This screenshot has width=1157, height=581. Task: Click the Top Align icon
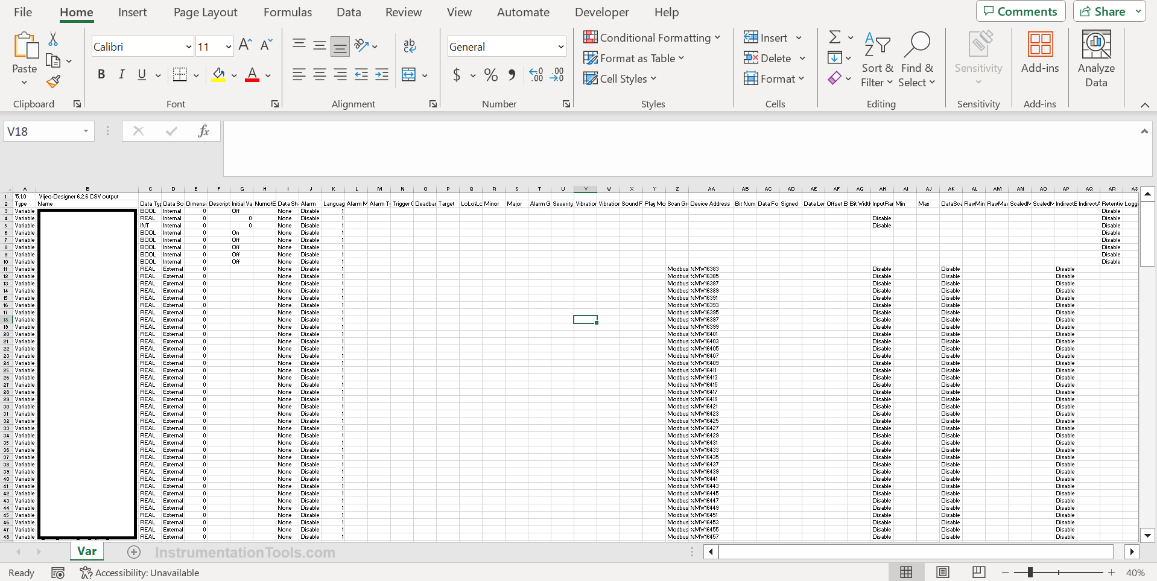[x=299, y=45]
